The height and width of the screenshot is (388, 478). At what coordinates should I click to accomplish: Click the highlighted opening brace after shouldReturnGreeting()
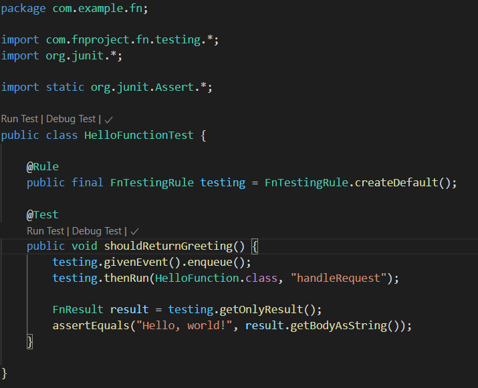click(254, 246)
